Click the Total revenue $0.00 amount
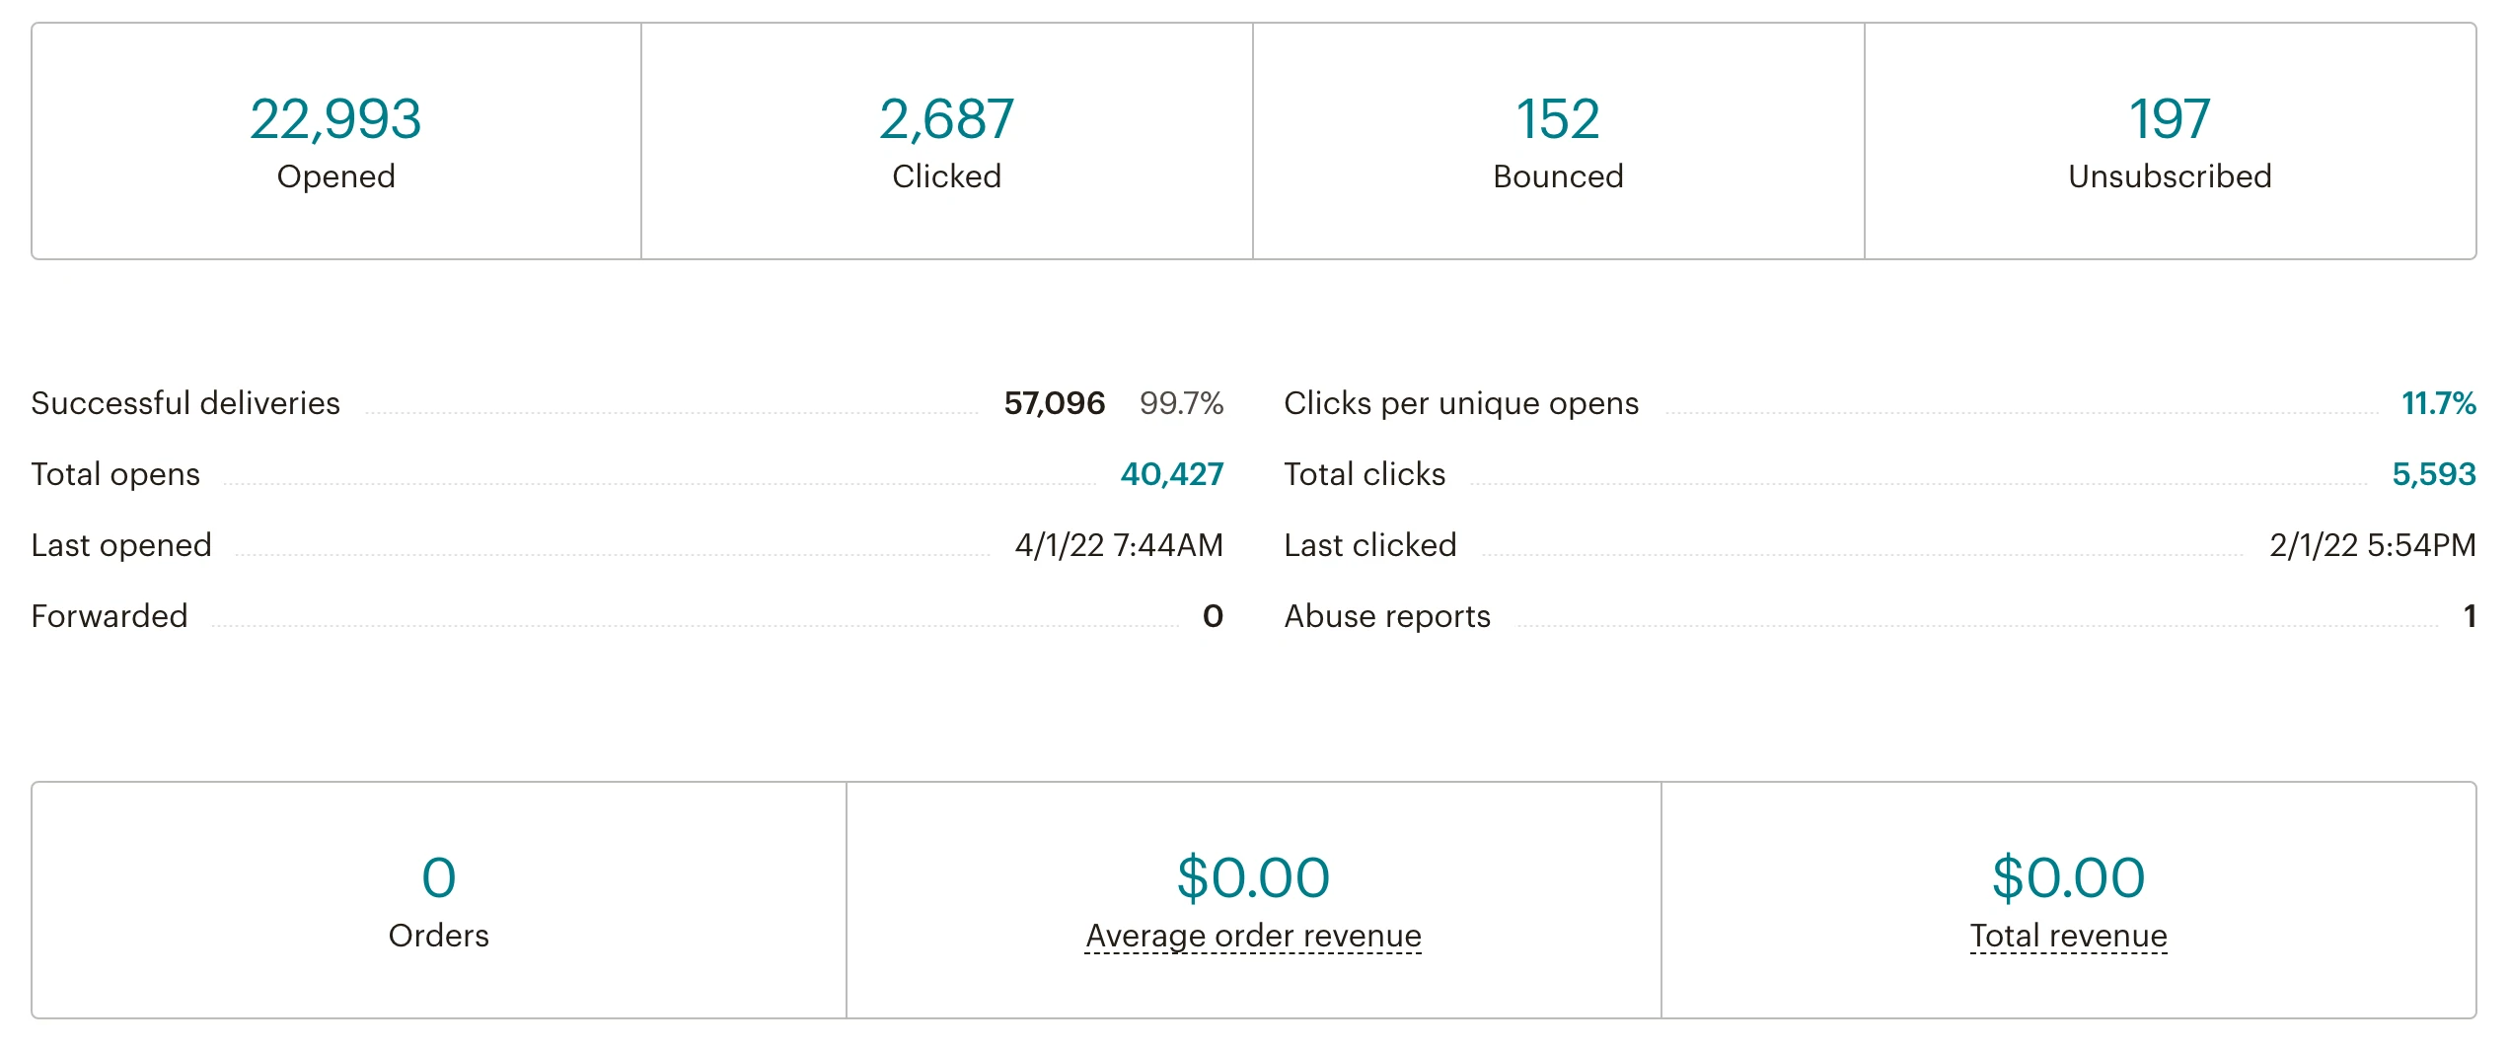This screenshot has width=2509, height=1046. [x=2068, y=877]
